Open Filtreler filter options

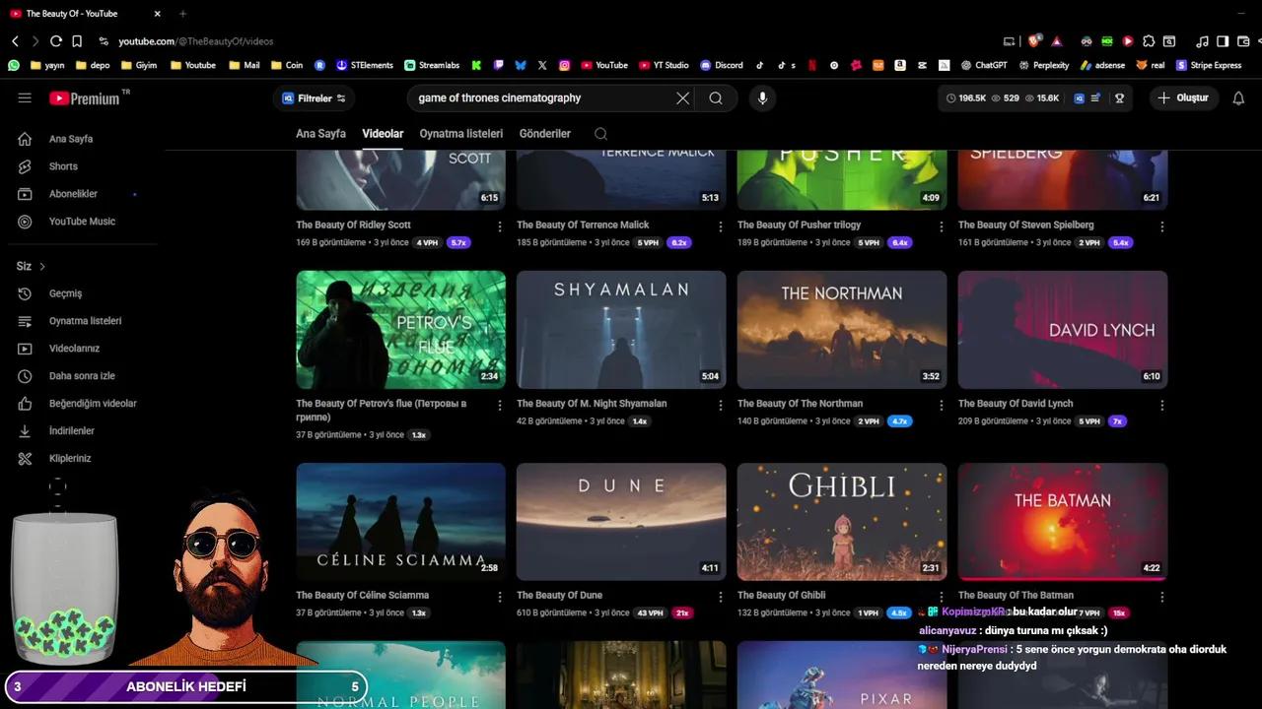click(314, 98)
